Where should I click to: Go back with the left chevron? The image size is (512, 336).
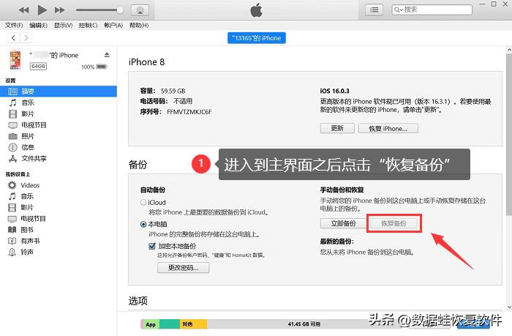click(x=13, y=38)
